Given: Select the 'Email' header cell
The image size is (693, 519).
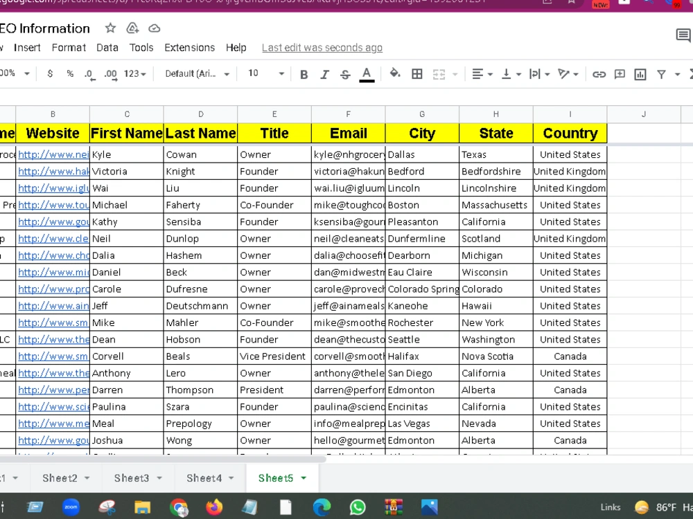Looking at the screenshot, I should (x=349, y=134).
